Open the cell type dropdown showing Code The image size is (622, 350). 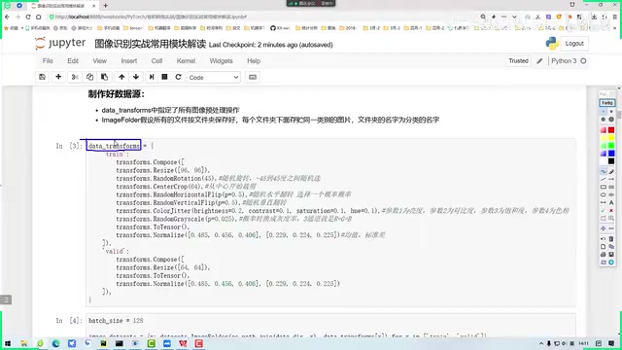click(x=214, y=78)
